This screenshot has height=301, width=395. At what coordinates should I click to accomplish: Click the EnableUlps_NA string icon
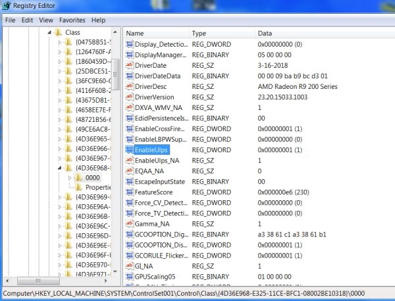coord(129,161)
